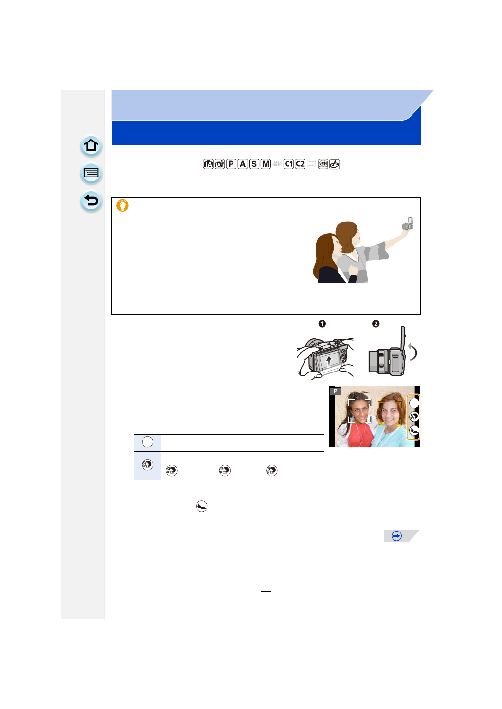The width and height of the screenshot is (502, 709).
Task: Tap the white circle off icon on screen
Action: (414, 403)
